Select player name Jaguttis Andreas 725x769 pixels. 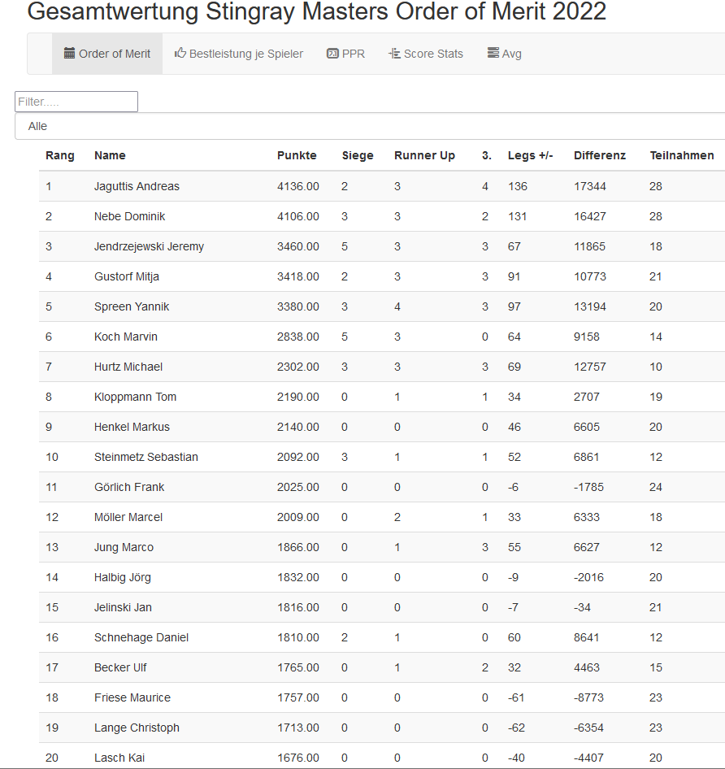click(x=137, y=186)
